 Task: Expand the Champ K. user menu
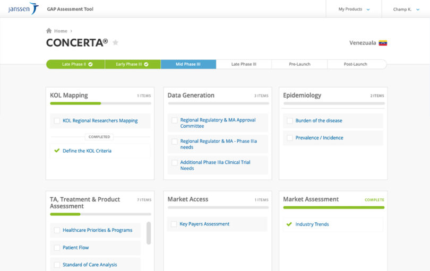(x=406, y=9)
